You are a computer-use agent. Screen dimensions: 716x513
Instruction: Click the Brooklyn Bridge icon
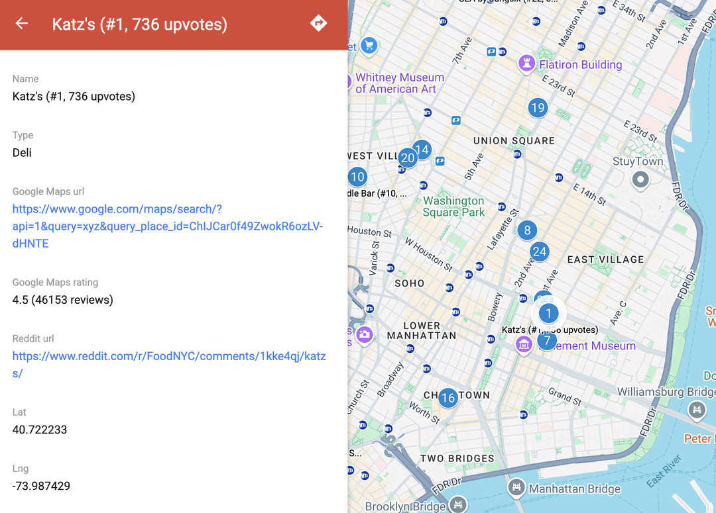click(458, 504)
